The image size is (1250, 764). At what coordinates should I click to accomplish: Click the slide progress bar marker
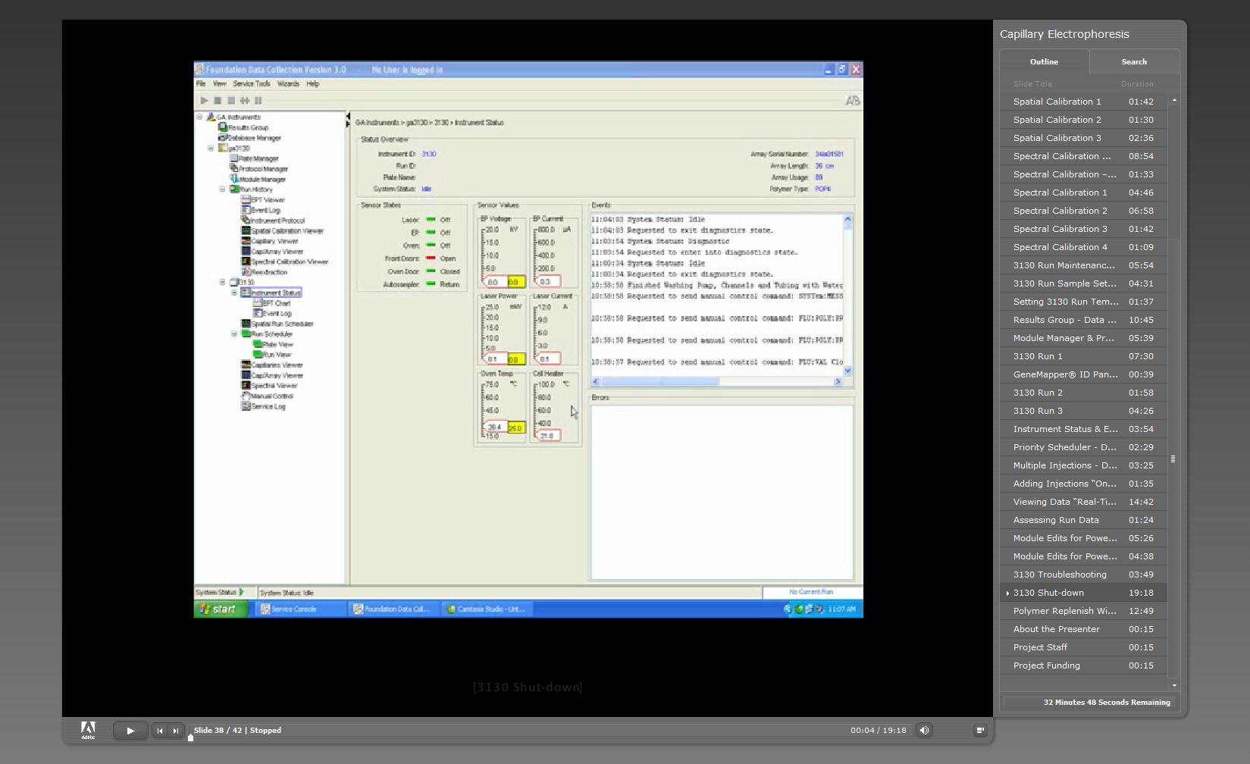pyautogui.click(x=190, y=737)
